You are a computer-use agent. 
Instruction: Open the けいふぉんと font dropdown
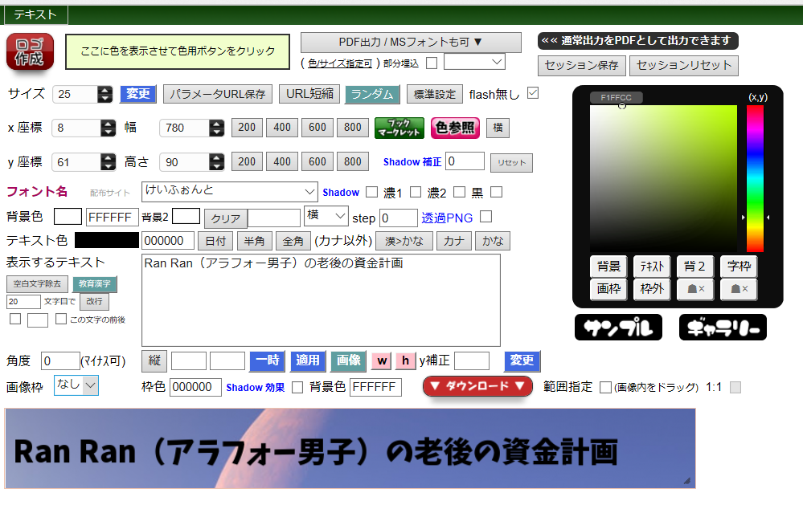(229, 192)
